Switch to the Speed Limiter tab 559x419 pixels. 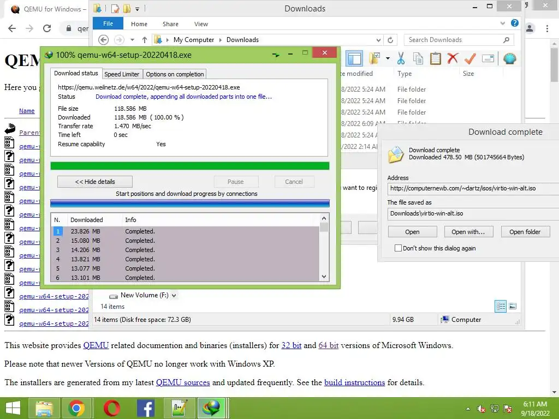(x=122, y=74)
